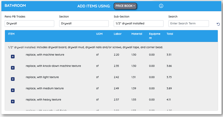The width and height of the screenshot is (223, 117).
Task: Click labor value 2.20
Action: 116,55
